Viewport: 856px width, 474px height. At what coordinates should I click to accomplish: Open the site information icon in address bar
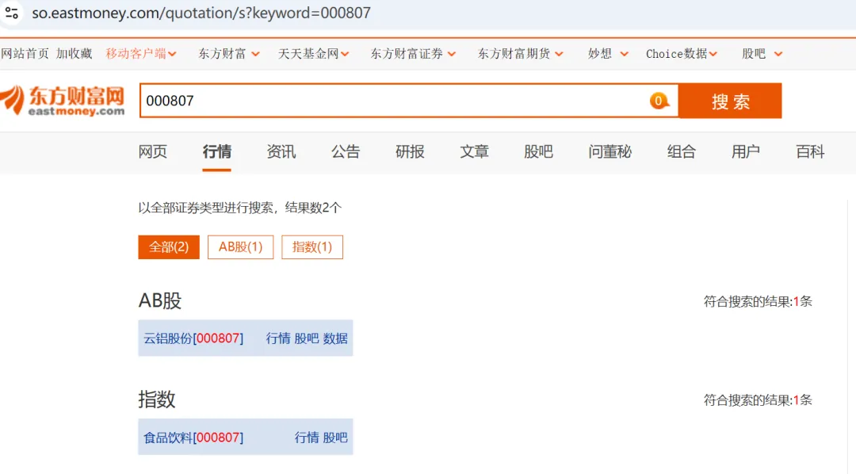pyautogui.click(x=11, y=13)
